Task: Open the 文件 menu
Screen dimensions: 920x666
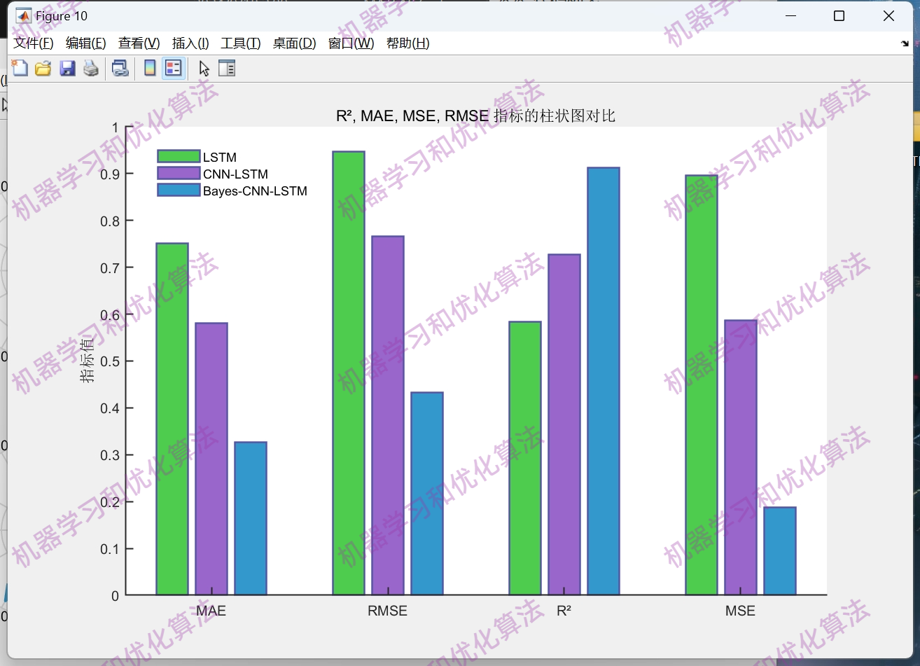Action: [33, 43]
